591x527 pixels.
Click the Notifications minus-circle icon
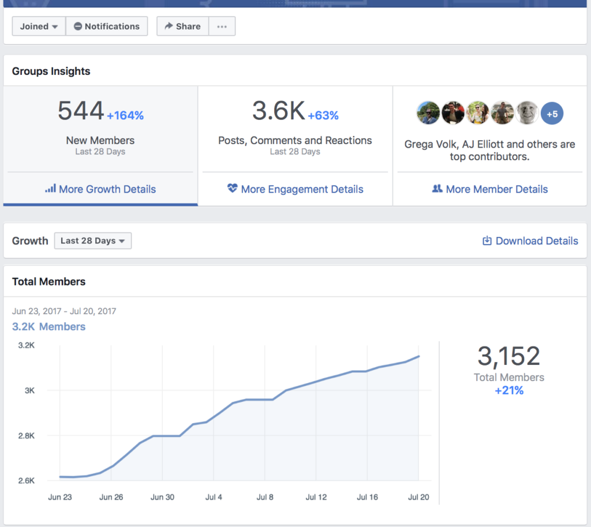(77, 27)
